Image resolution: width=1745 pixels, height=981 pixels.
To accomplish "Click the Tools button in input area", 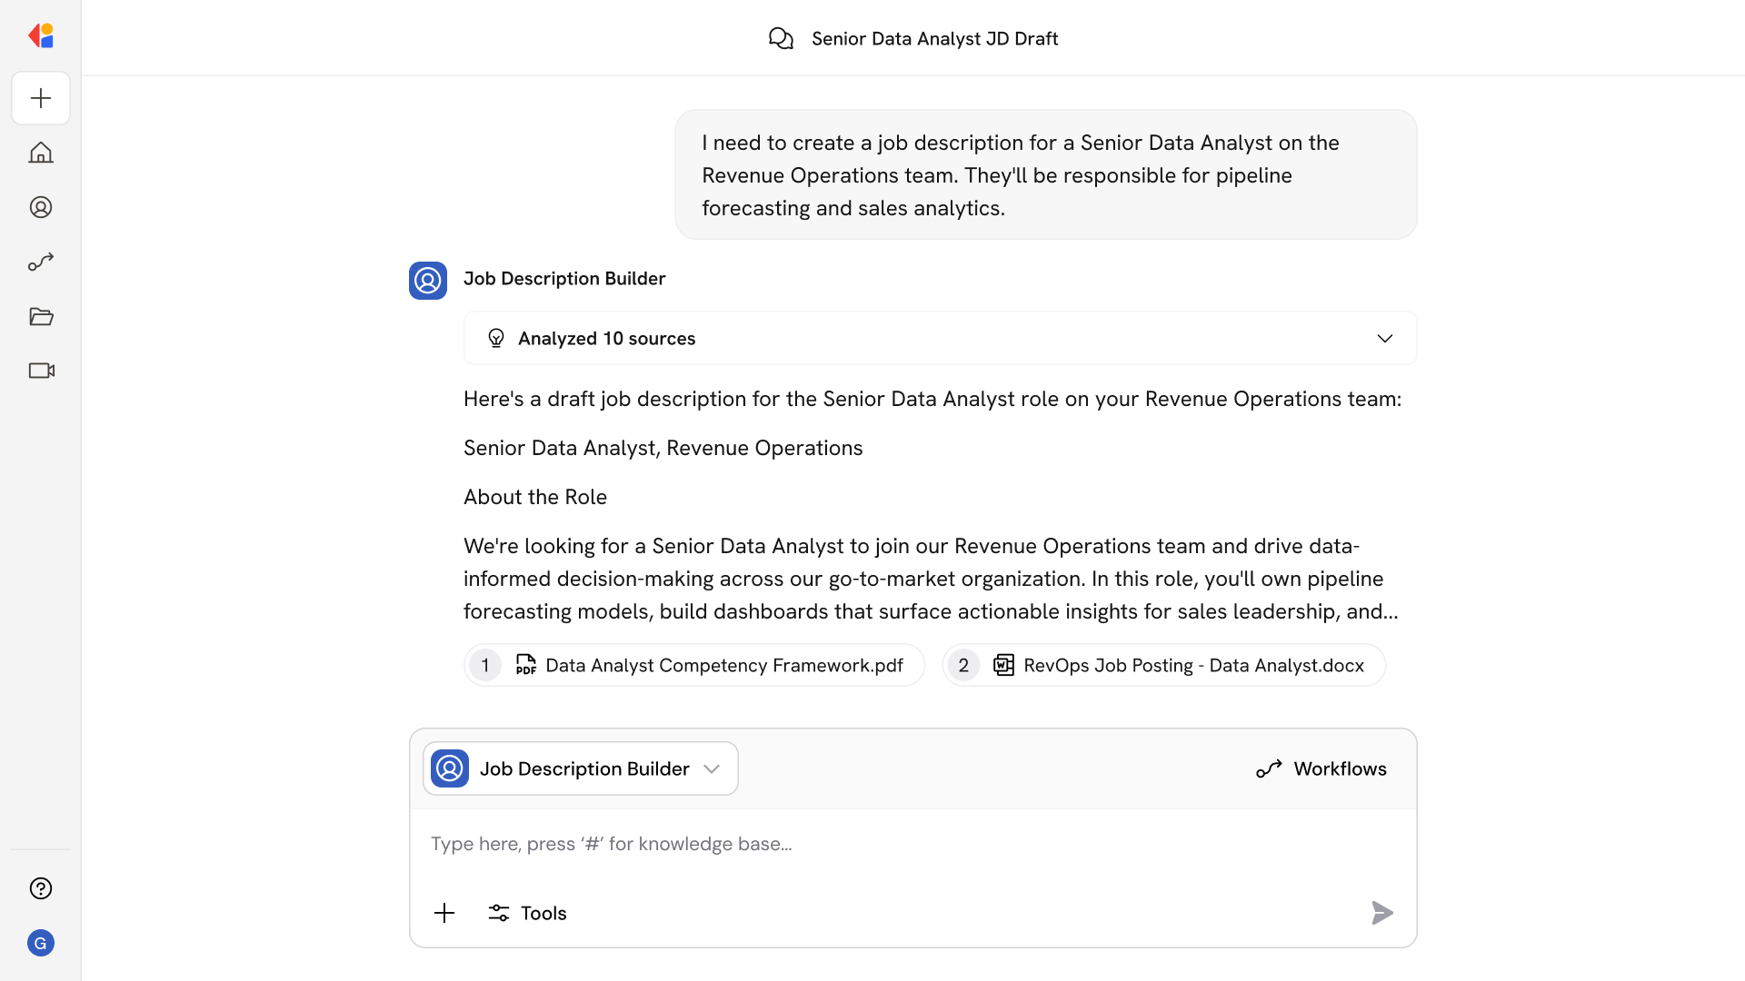I will click(527, 913).
